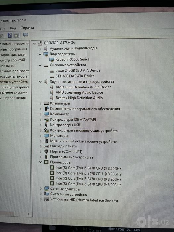Expand Аудиовходы и аудиовыходы category
This screenshot has width=174, height=232.
pyautogui.click(x=40, y=49)
